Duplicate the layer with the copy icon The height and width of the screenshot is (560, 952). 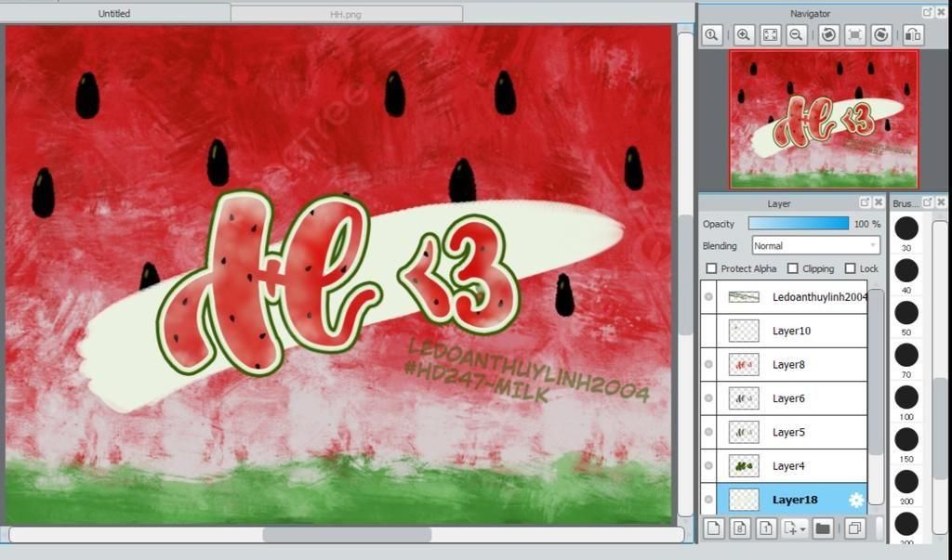[853, 528]
